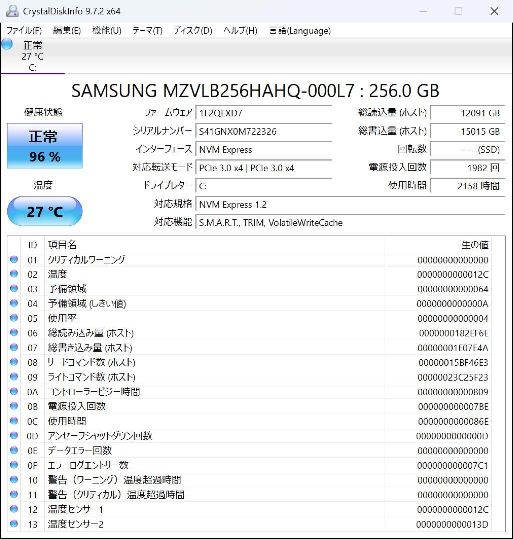
Task: Click the blue dot beside データエラー回数 row 0E
Action: pos(15,450)
